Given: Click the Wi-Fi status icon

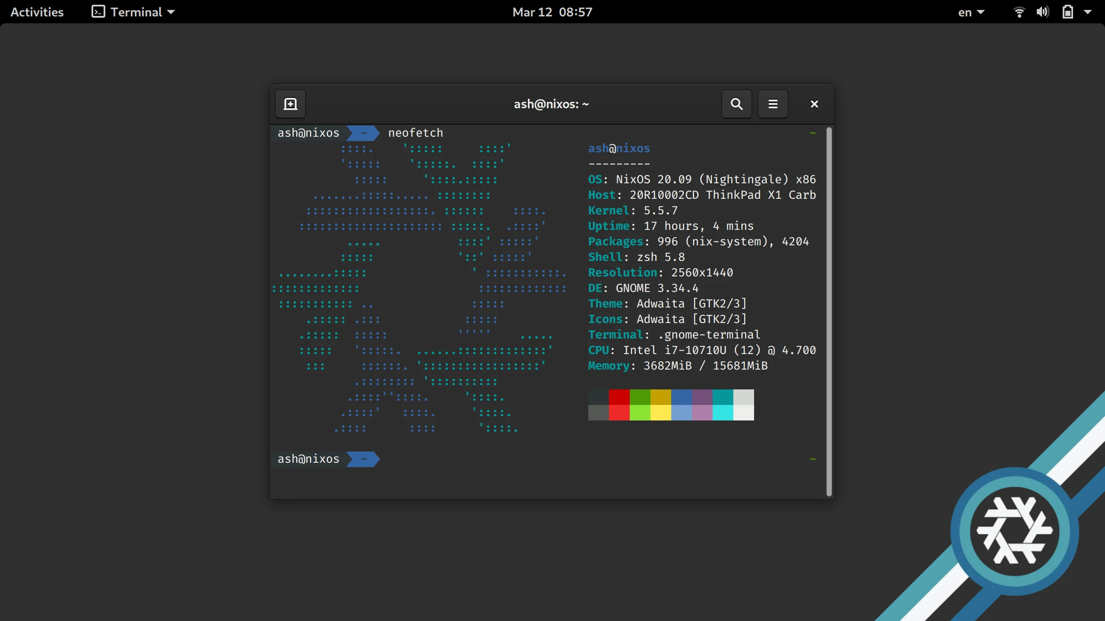Looking at the screenshot, I should tap(1019, 12).
